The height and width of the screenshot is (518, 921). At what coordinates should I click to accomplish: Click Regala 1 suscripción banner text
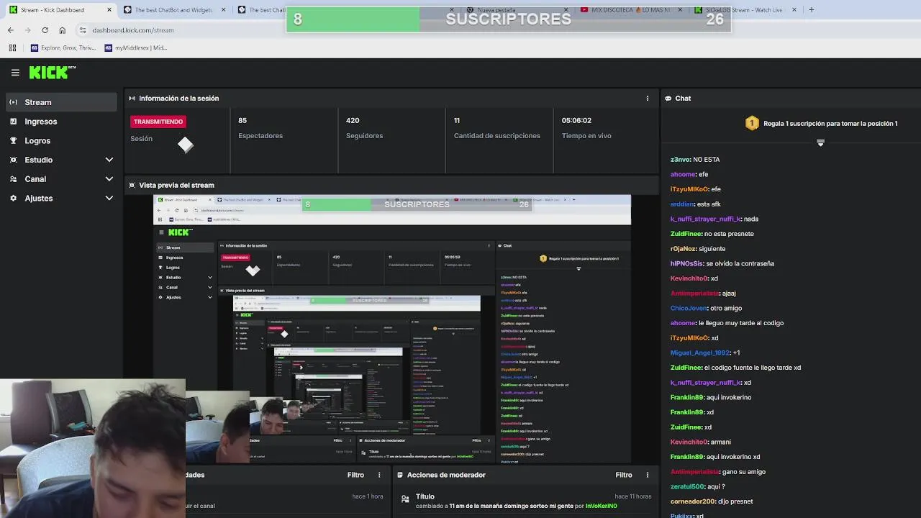pos(830,124)
